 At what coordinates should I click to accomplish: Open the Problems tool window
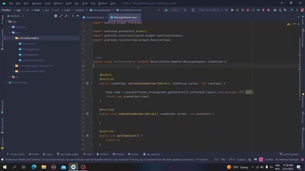click(x=102, y=154)
